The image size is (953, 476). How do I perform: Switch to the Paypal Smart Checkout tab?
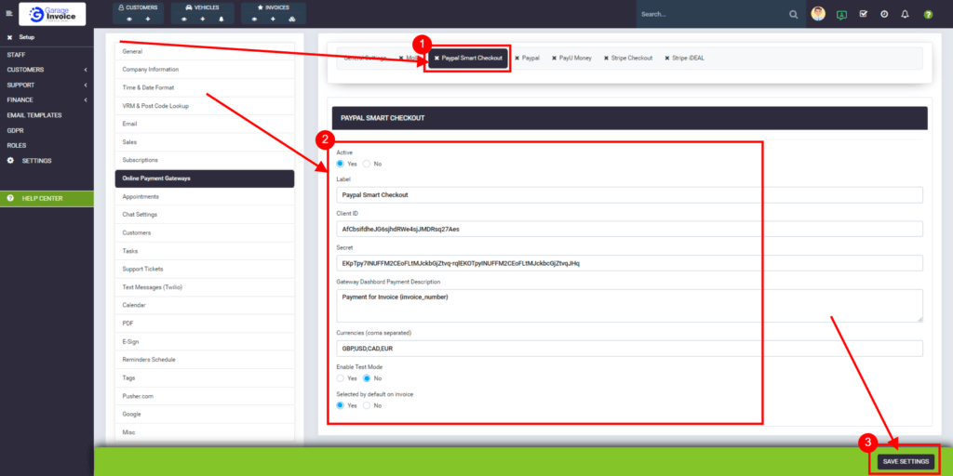469,59
